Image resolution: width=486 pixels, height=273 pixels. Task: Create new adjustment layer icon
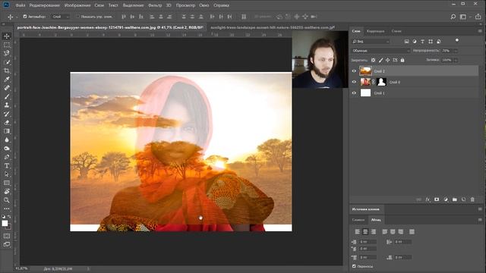(x=446, y=199)
